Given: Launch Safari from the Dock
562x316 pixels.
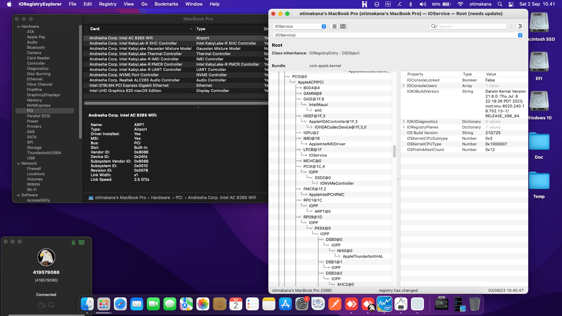Looking at the screenshot, I should [x=120, y=304].
